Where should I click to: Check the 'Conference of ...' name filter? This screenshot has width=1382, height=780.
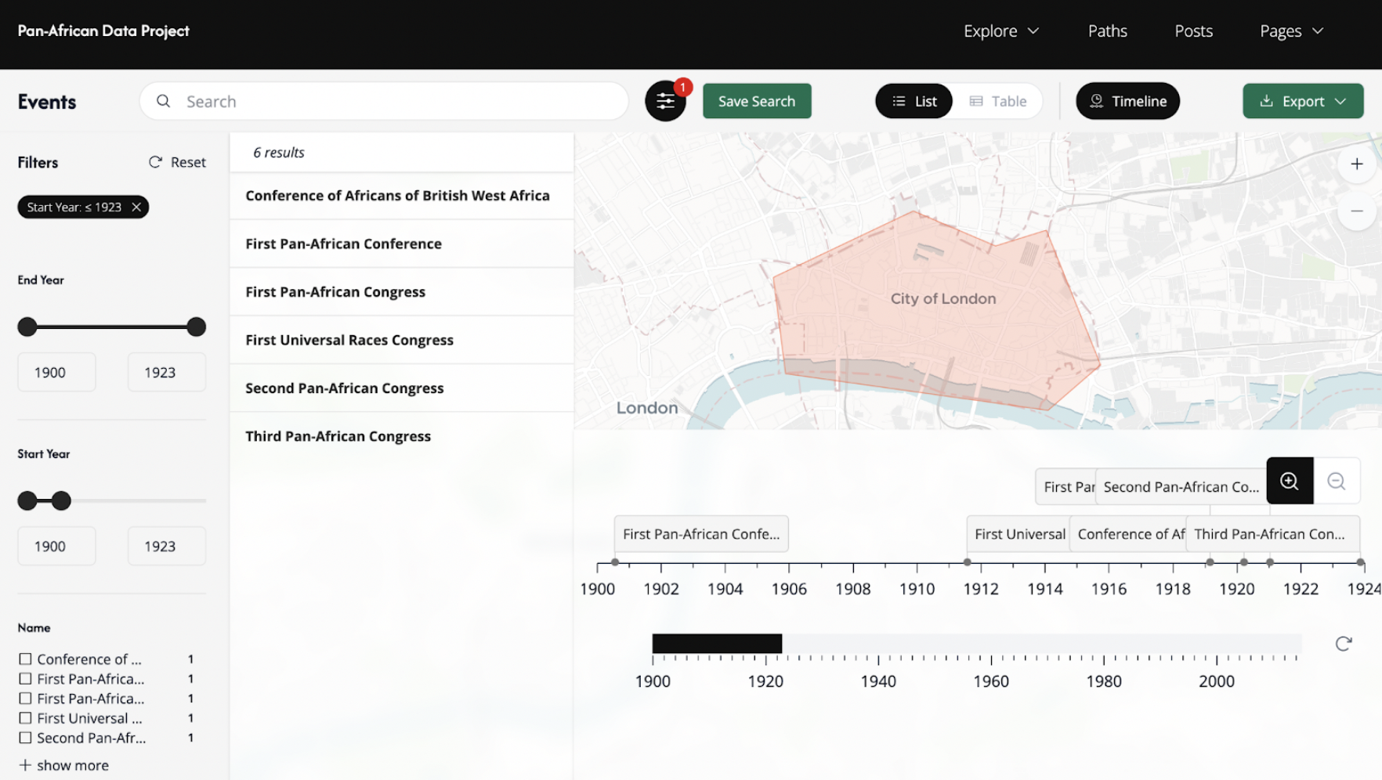click(25, 659)
